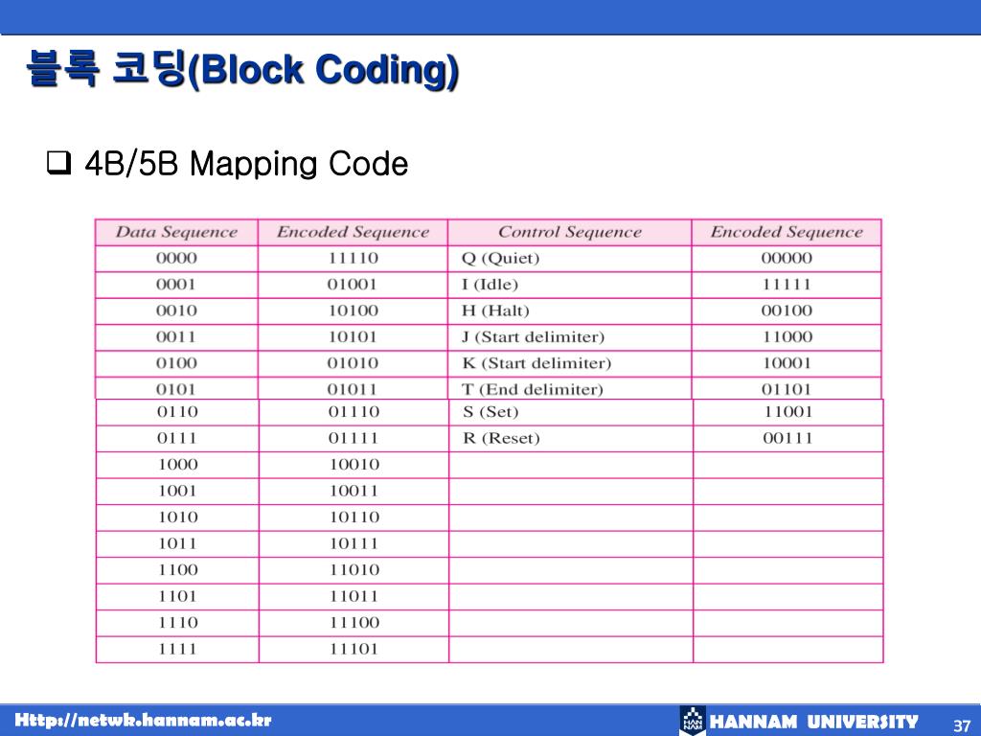Click control code 00000 for Quiet
The height and width of the screenshot is (736, 981).
pos(787,258)
